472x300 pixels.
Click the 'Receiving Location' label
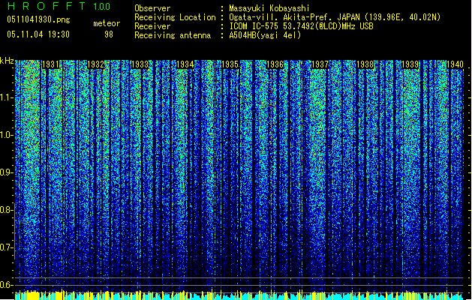pos(175,17)
